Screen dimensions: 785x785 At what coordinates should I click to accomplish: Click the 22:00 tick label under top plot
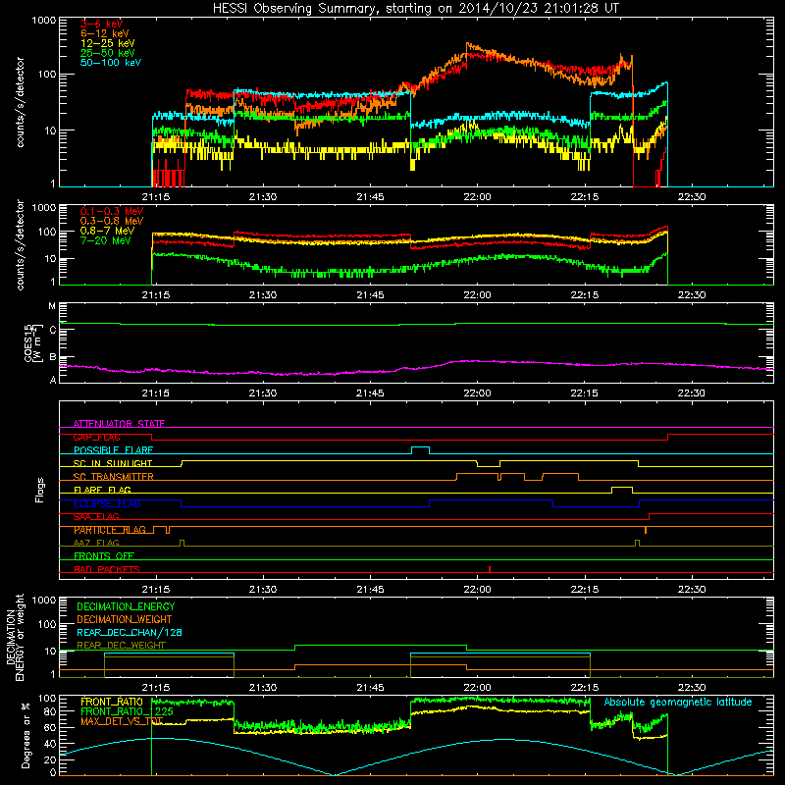(x=477, y=197)
